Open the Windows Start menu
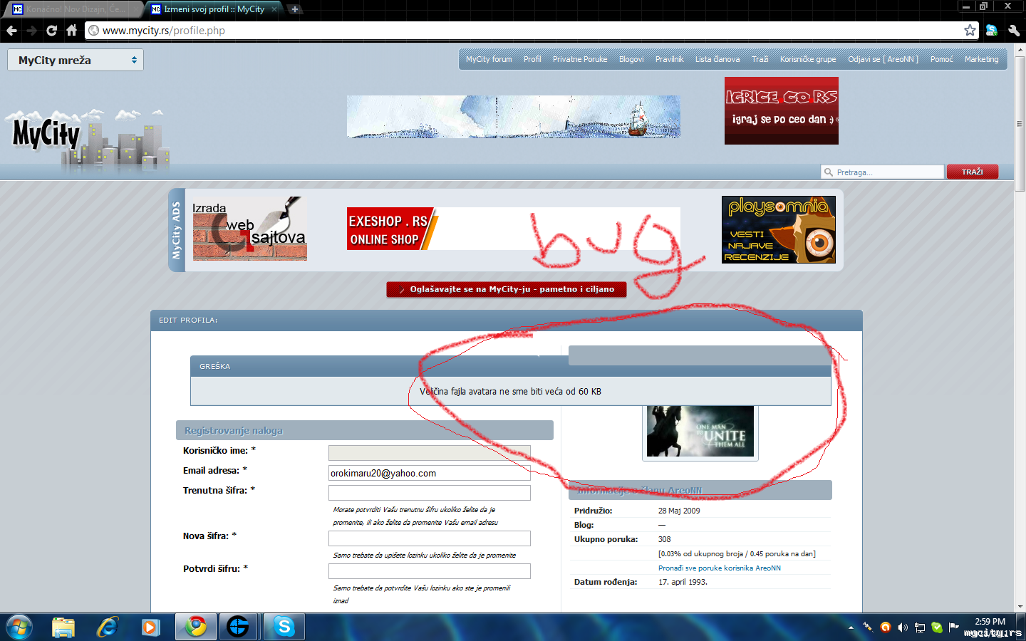This screenshot has width=1026, height=641. [19, 627]
